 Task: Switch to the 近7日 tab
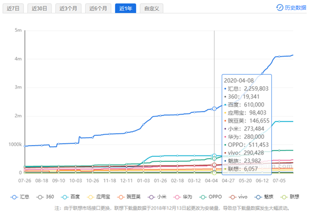(x=13, y=8)
